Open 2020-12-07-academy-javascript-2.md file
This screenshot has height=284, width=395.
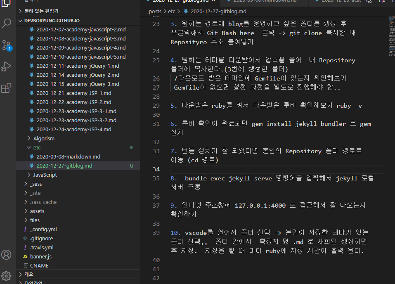coord(78,29)
